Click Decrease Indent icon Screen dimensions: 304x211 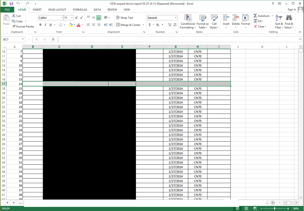click(106, 25)
